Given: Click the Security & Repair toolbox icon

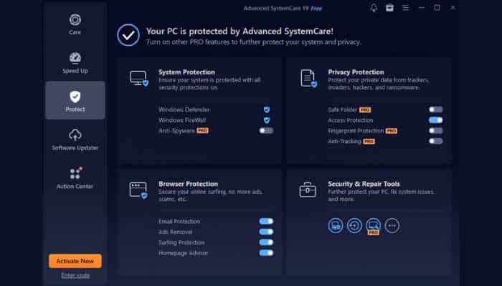Looking at the screenshot, I should tap(308, 190).
